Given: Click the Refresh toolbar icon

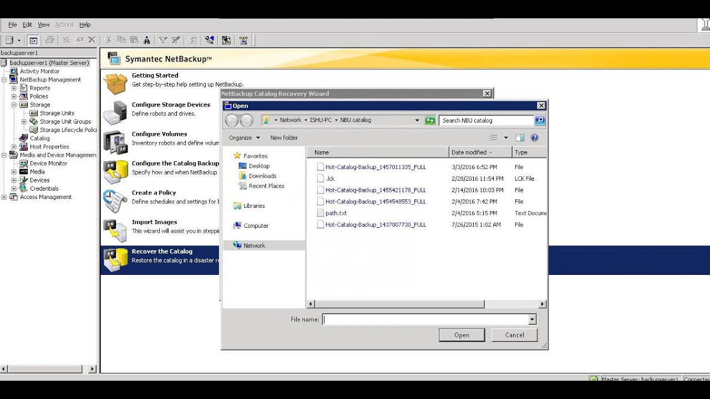Looking at the screenshot, I should (192, 40).
